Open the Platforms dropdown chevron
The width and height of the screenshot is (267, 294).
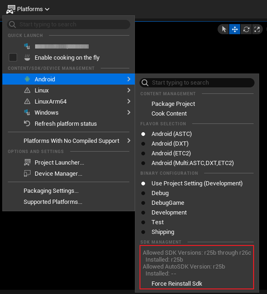(47, 9)
